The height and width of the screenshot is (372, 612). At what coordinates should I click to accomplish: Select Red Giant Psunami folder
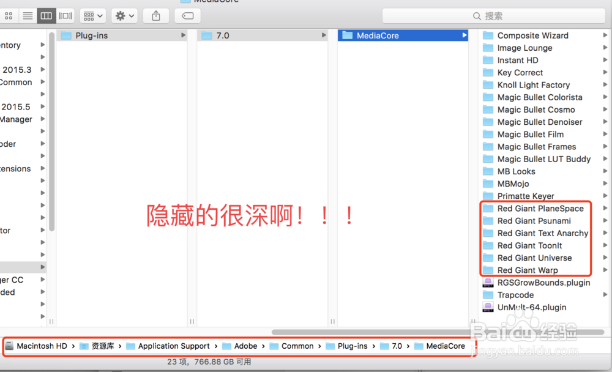pos(545,221)
